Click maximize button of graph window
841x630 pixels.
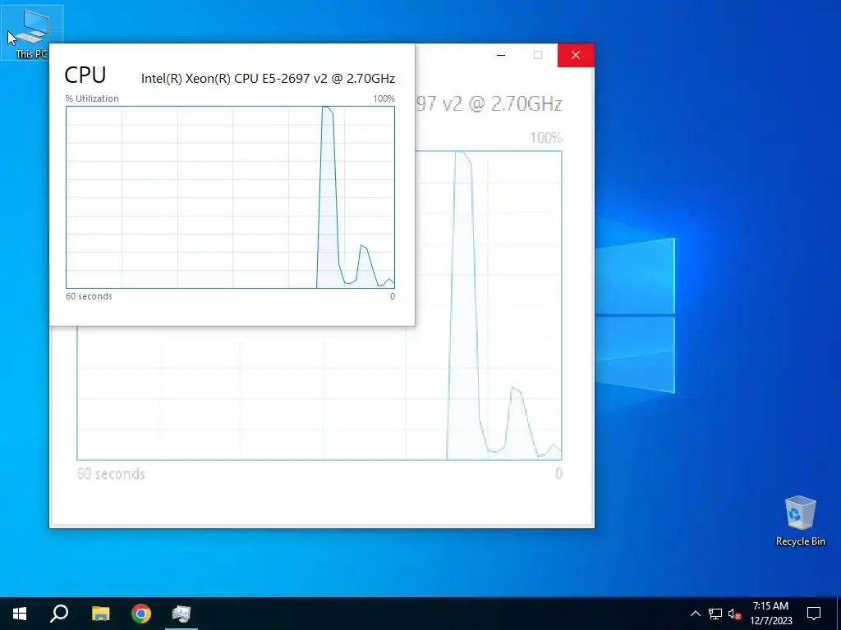click(x=538, y=55)
